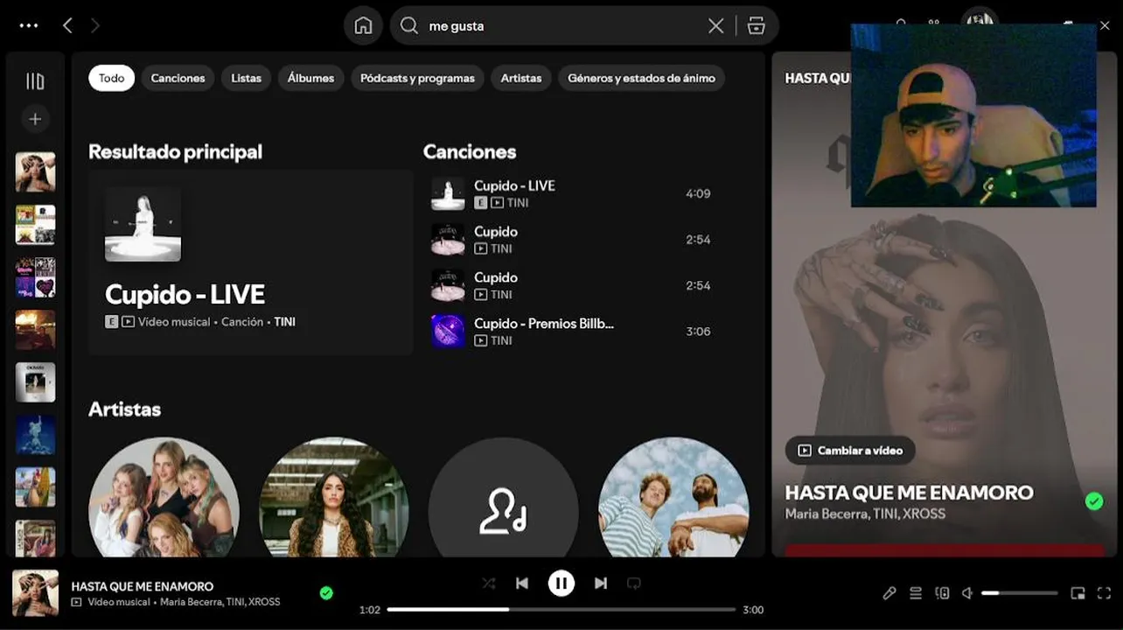This screenshot has height=630, width=1123.
Task: Open the connect to device icon
Action: (x=942, y=593)
